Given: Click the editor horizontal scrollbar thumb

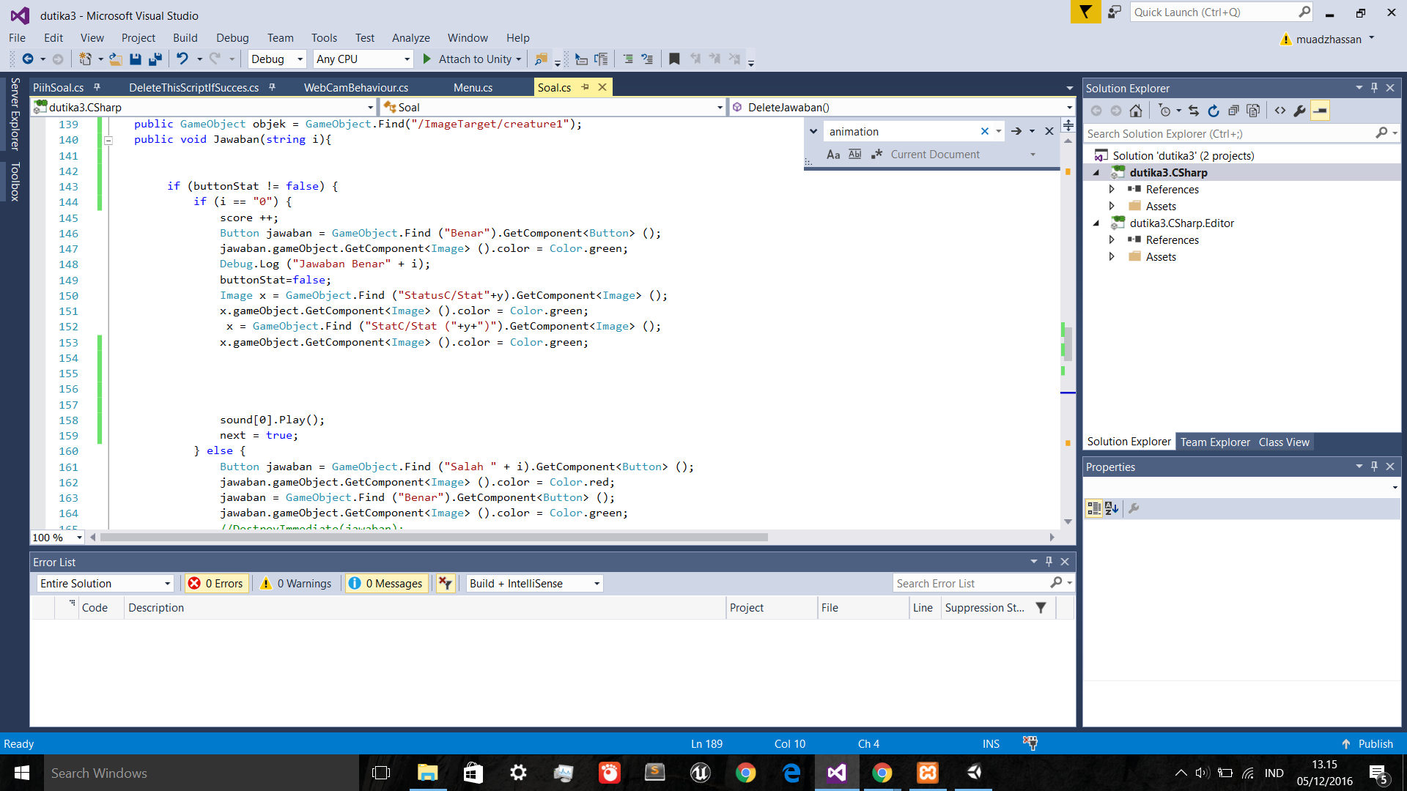Looking at the screenshot, I should [434, 538].
